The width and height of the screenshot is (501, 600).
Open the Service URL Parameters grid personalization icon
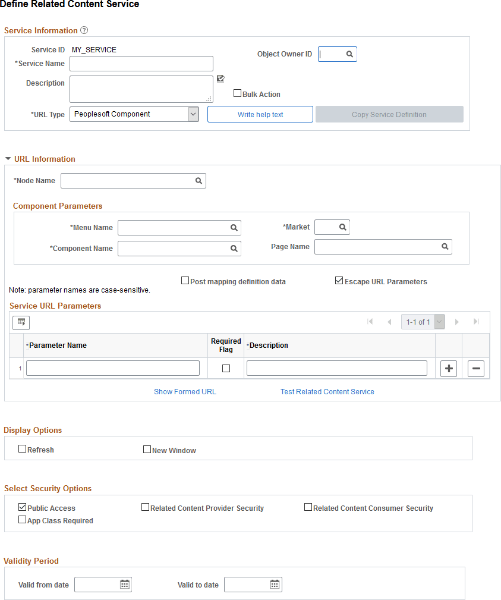[21, 322]
